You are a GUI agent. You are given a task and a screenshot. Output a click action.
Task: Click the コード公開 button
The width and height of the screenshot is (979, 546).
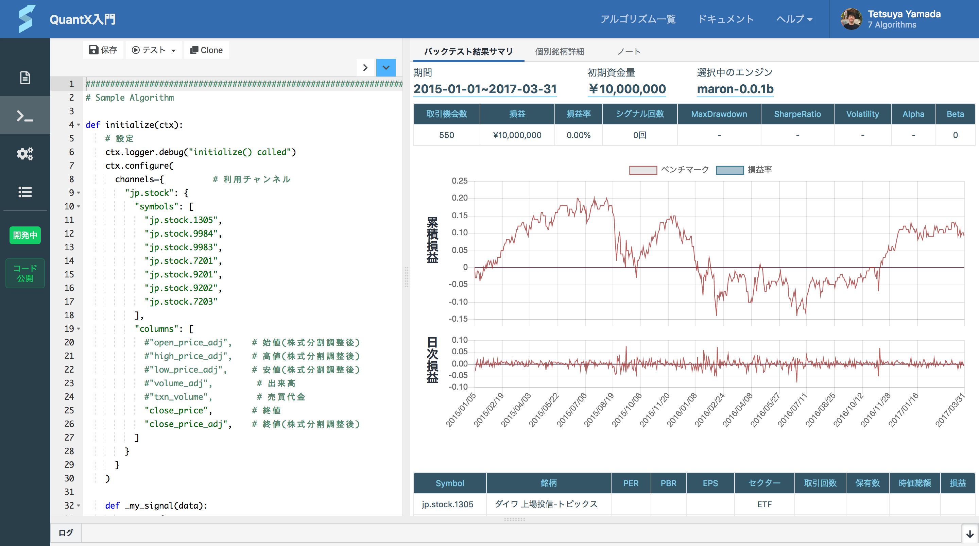[25, 273]
